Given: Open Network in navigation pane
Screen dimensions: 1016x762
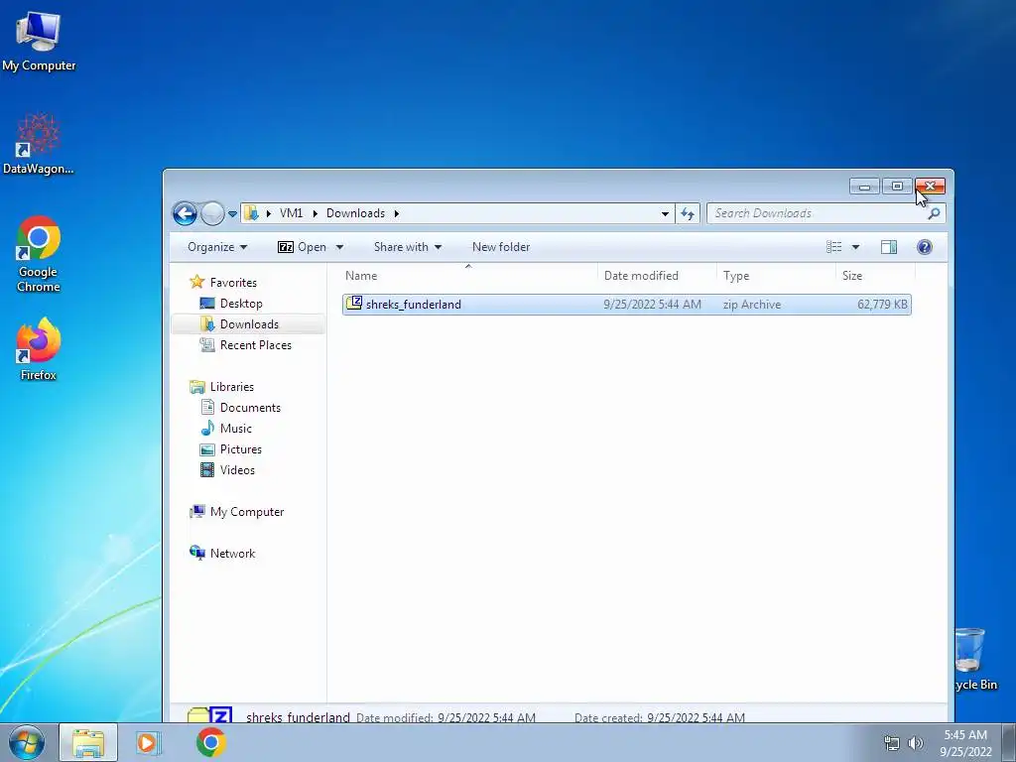Looking at the screenshot, I should (222, 554).
